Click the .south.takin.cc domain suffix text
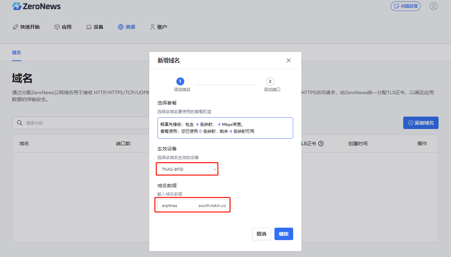This screenshot has width=451, height=257. (x=212, y=206)
